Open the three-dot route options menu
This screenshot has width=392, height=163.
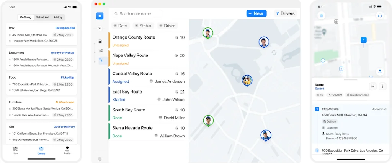(382, 86)
